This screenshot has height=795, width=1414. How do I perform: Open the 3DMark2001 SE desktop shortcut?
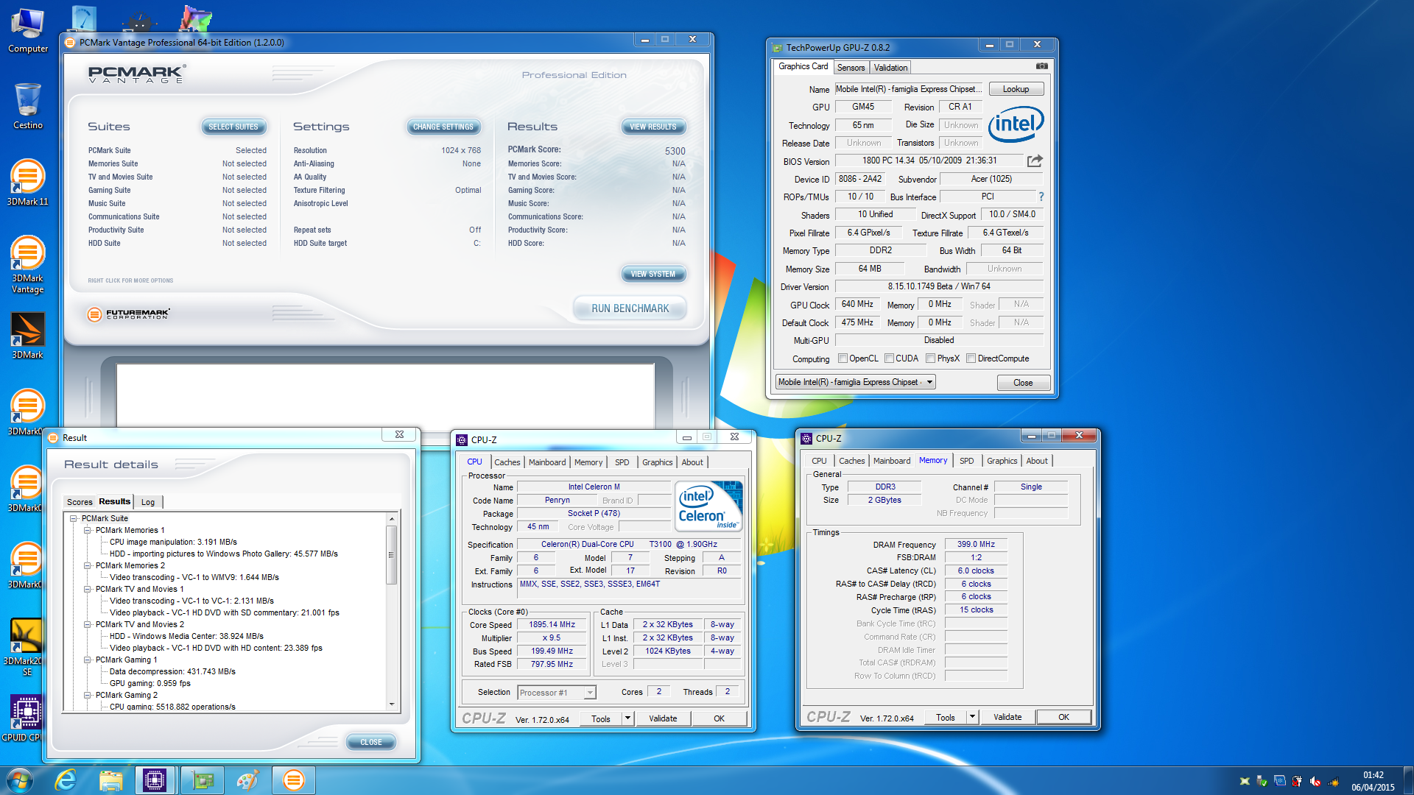tap(26, 647)
